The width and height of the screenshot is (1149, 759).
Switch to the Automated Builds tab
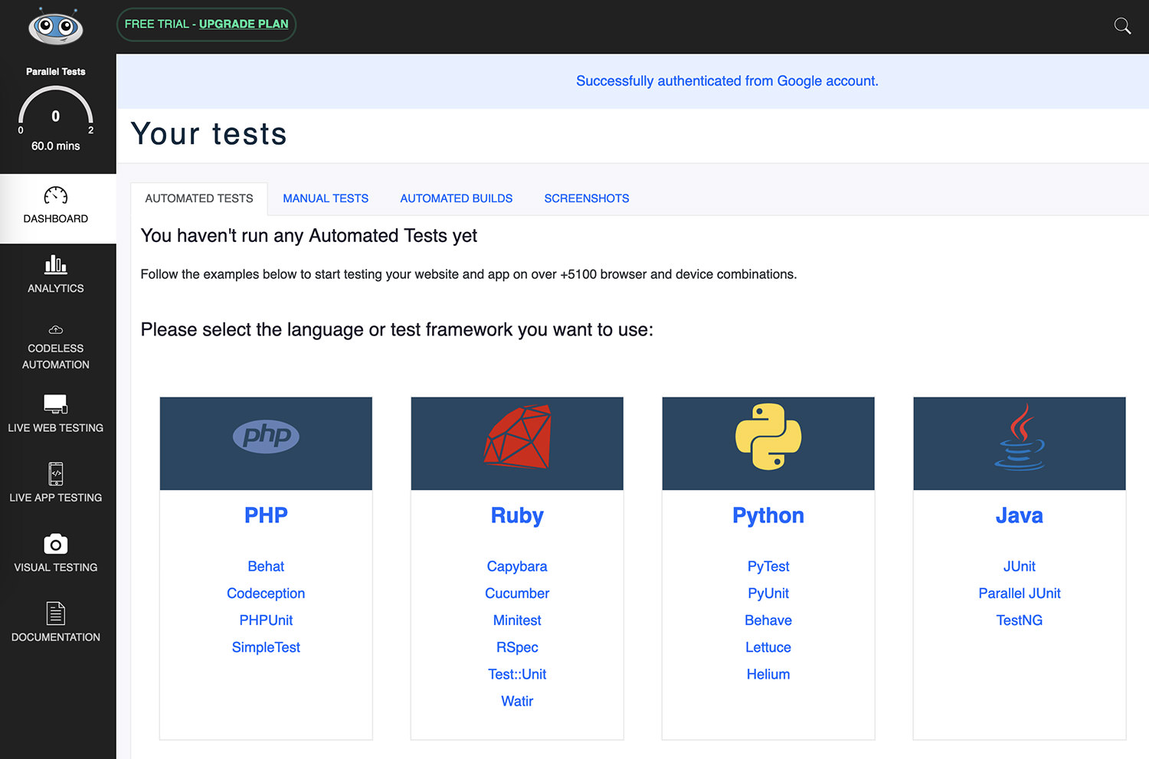coord(457,198)
